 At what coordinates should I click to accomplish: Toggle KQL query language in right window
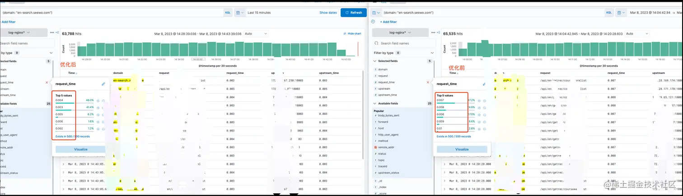pyautogui.click(x=608, y=13)
